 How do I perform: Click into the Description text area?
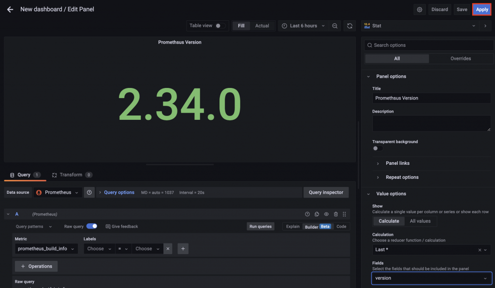431,123
